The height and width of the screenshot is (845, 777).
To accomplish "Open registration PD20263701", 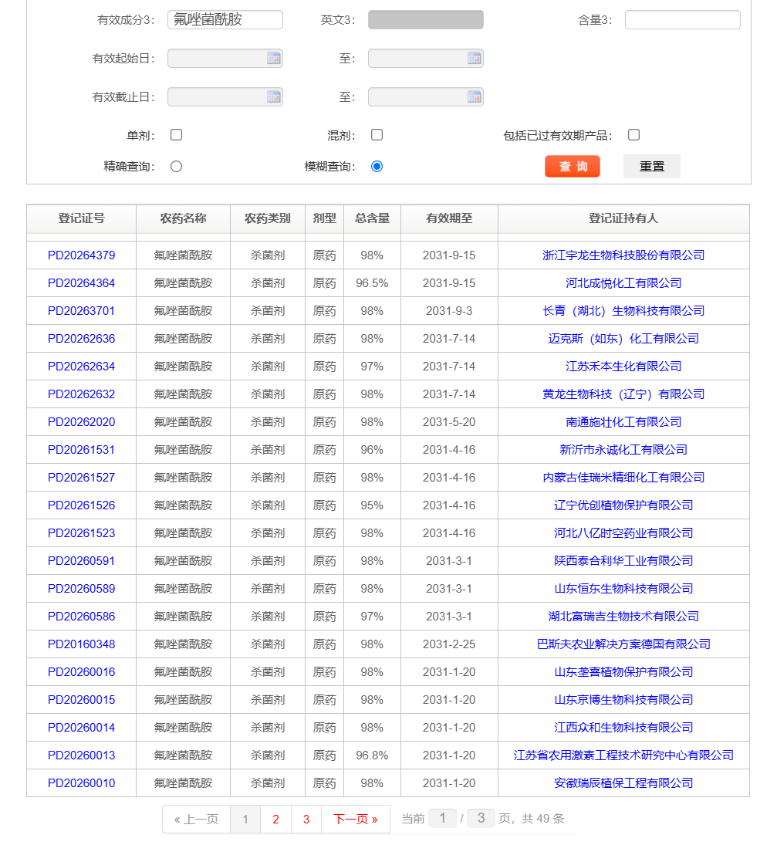I will coord(81,311).
